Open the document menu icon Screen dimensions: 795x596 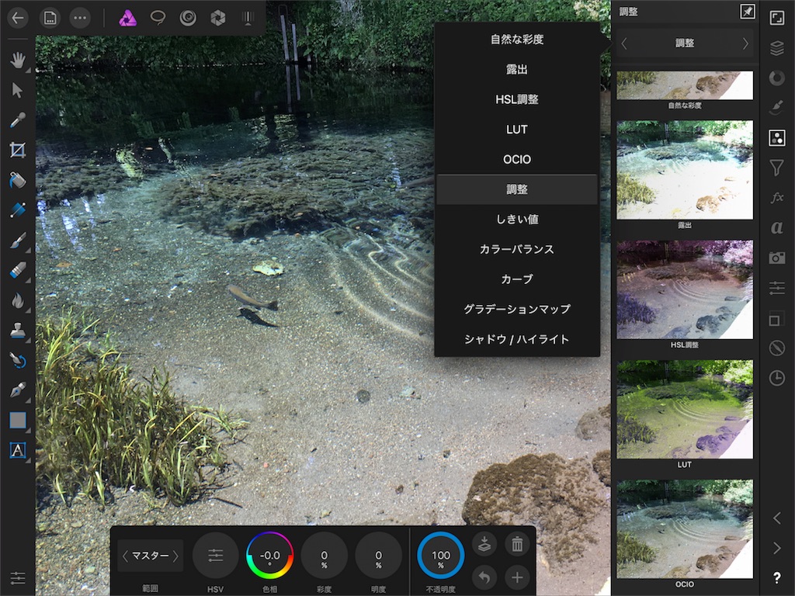(x=50, y=19)
